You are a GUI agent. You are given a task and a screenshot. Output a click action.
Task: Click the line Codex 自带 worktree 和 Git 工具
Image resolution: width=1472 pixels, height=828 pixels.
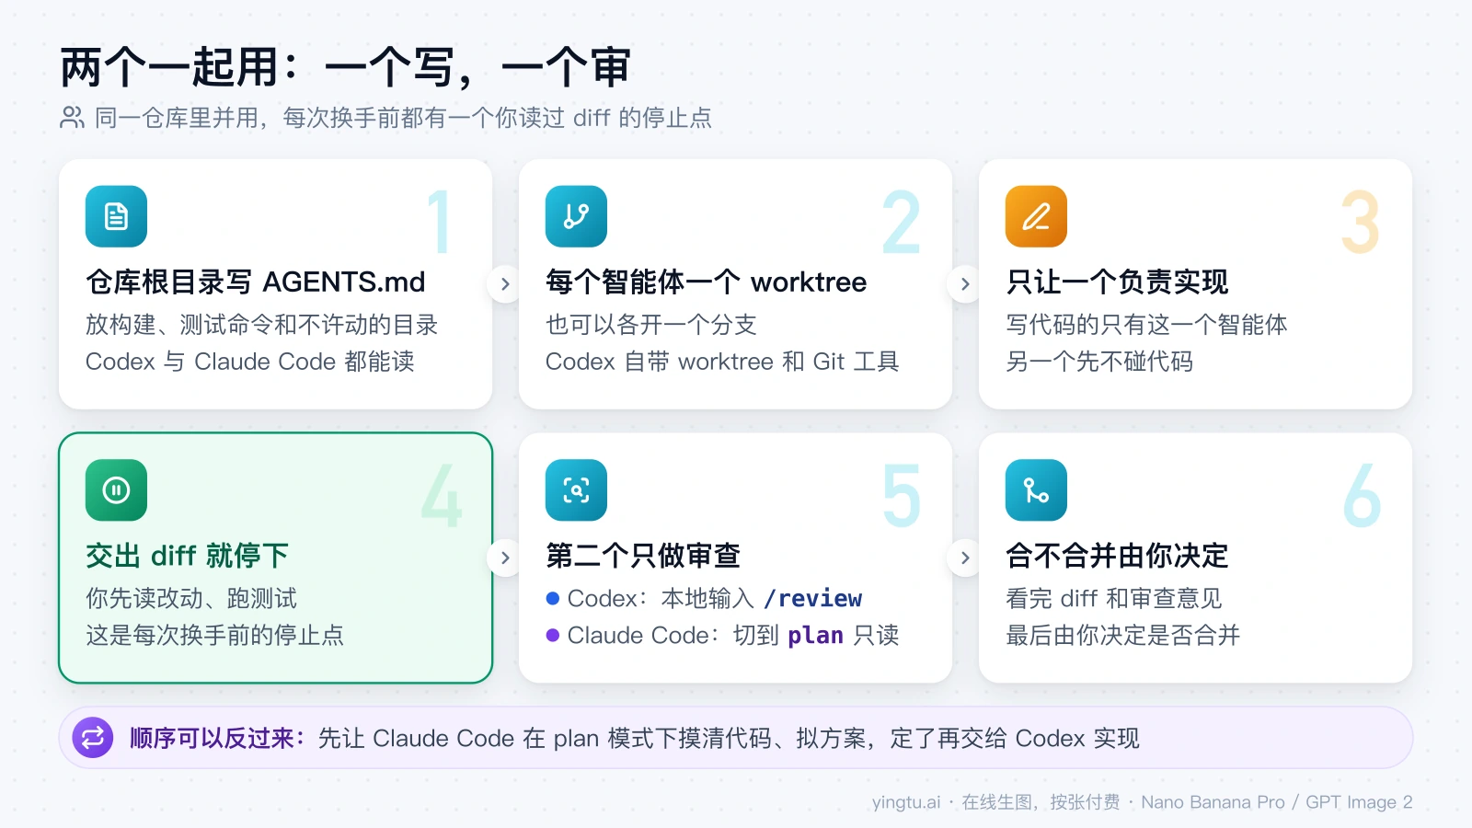pos(722,362)
